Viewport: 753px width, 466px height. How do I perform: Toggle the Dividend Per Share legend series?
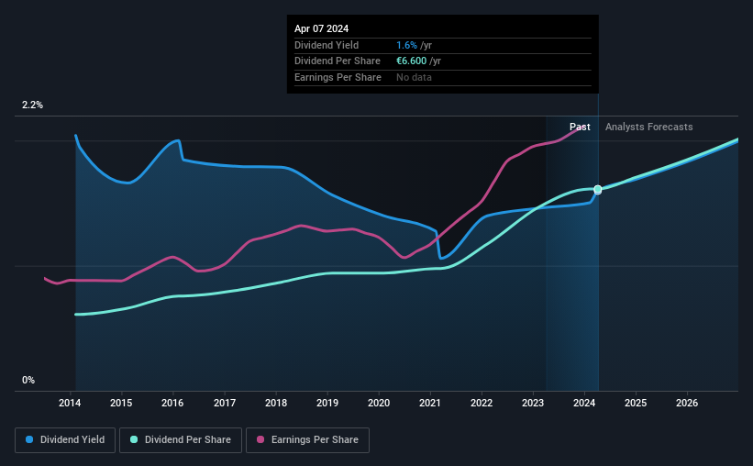point(181,440)
